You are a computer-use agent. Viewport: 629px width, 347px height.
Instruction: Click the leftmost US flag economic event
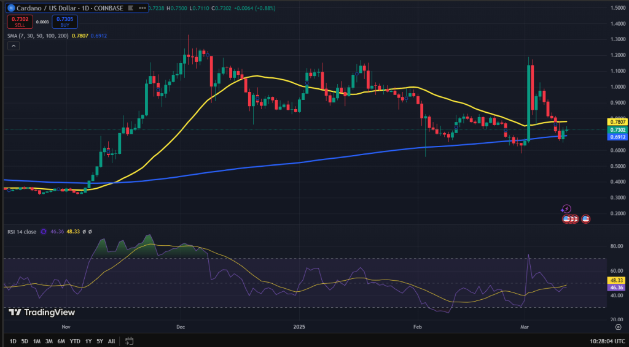click(566, 219)
